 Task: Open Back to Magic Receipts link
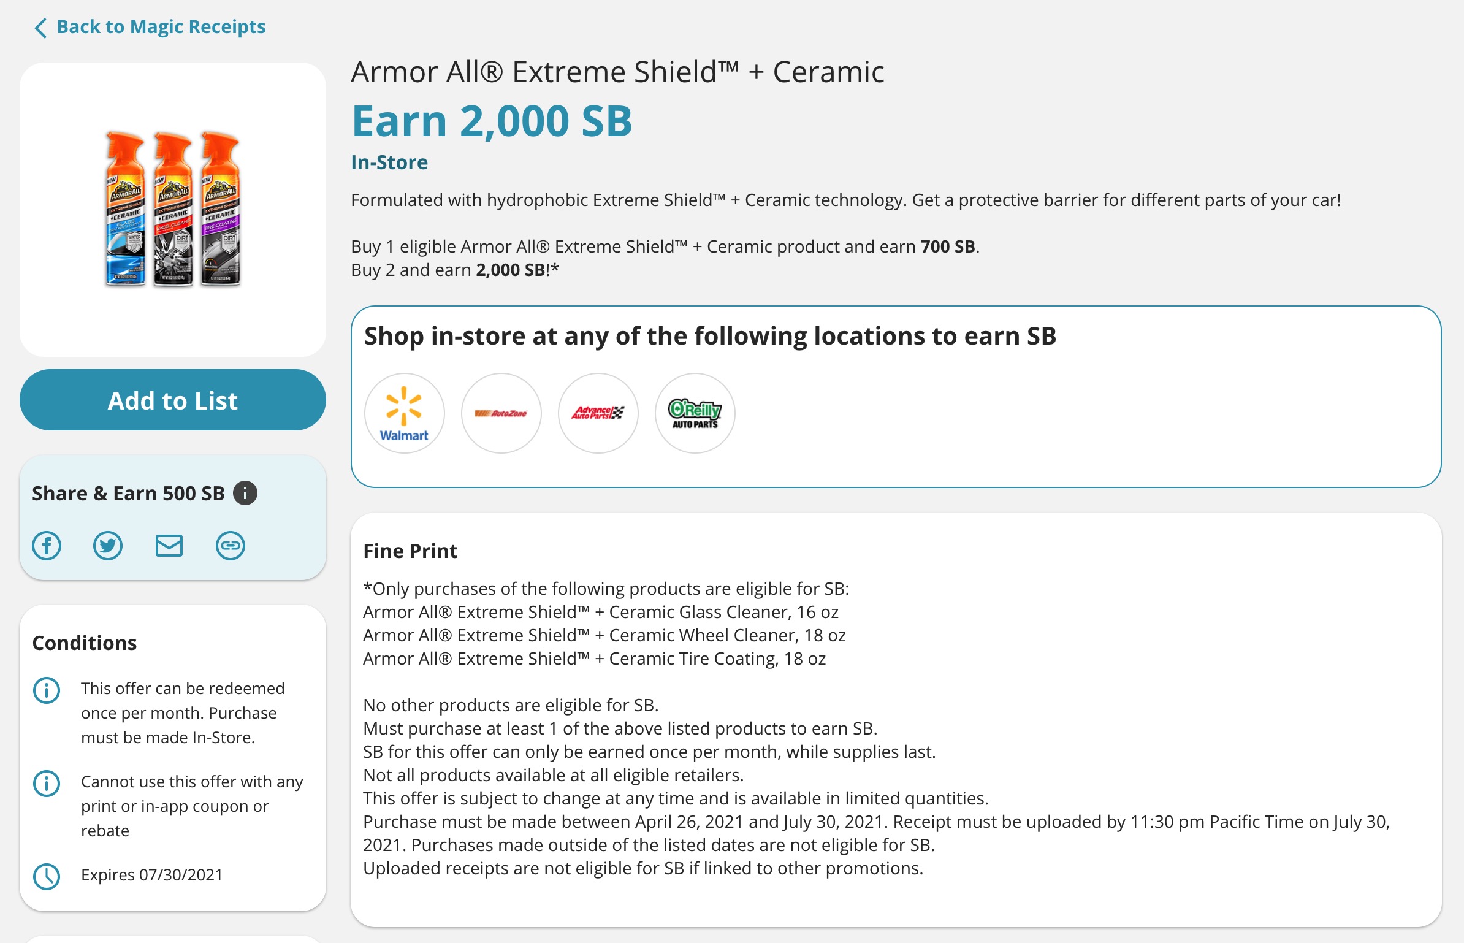[x=161, y=27]
